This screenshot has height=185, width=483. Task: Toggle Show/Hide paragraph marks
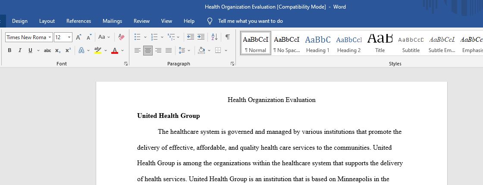227,37
